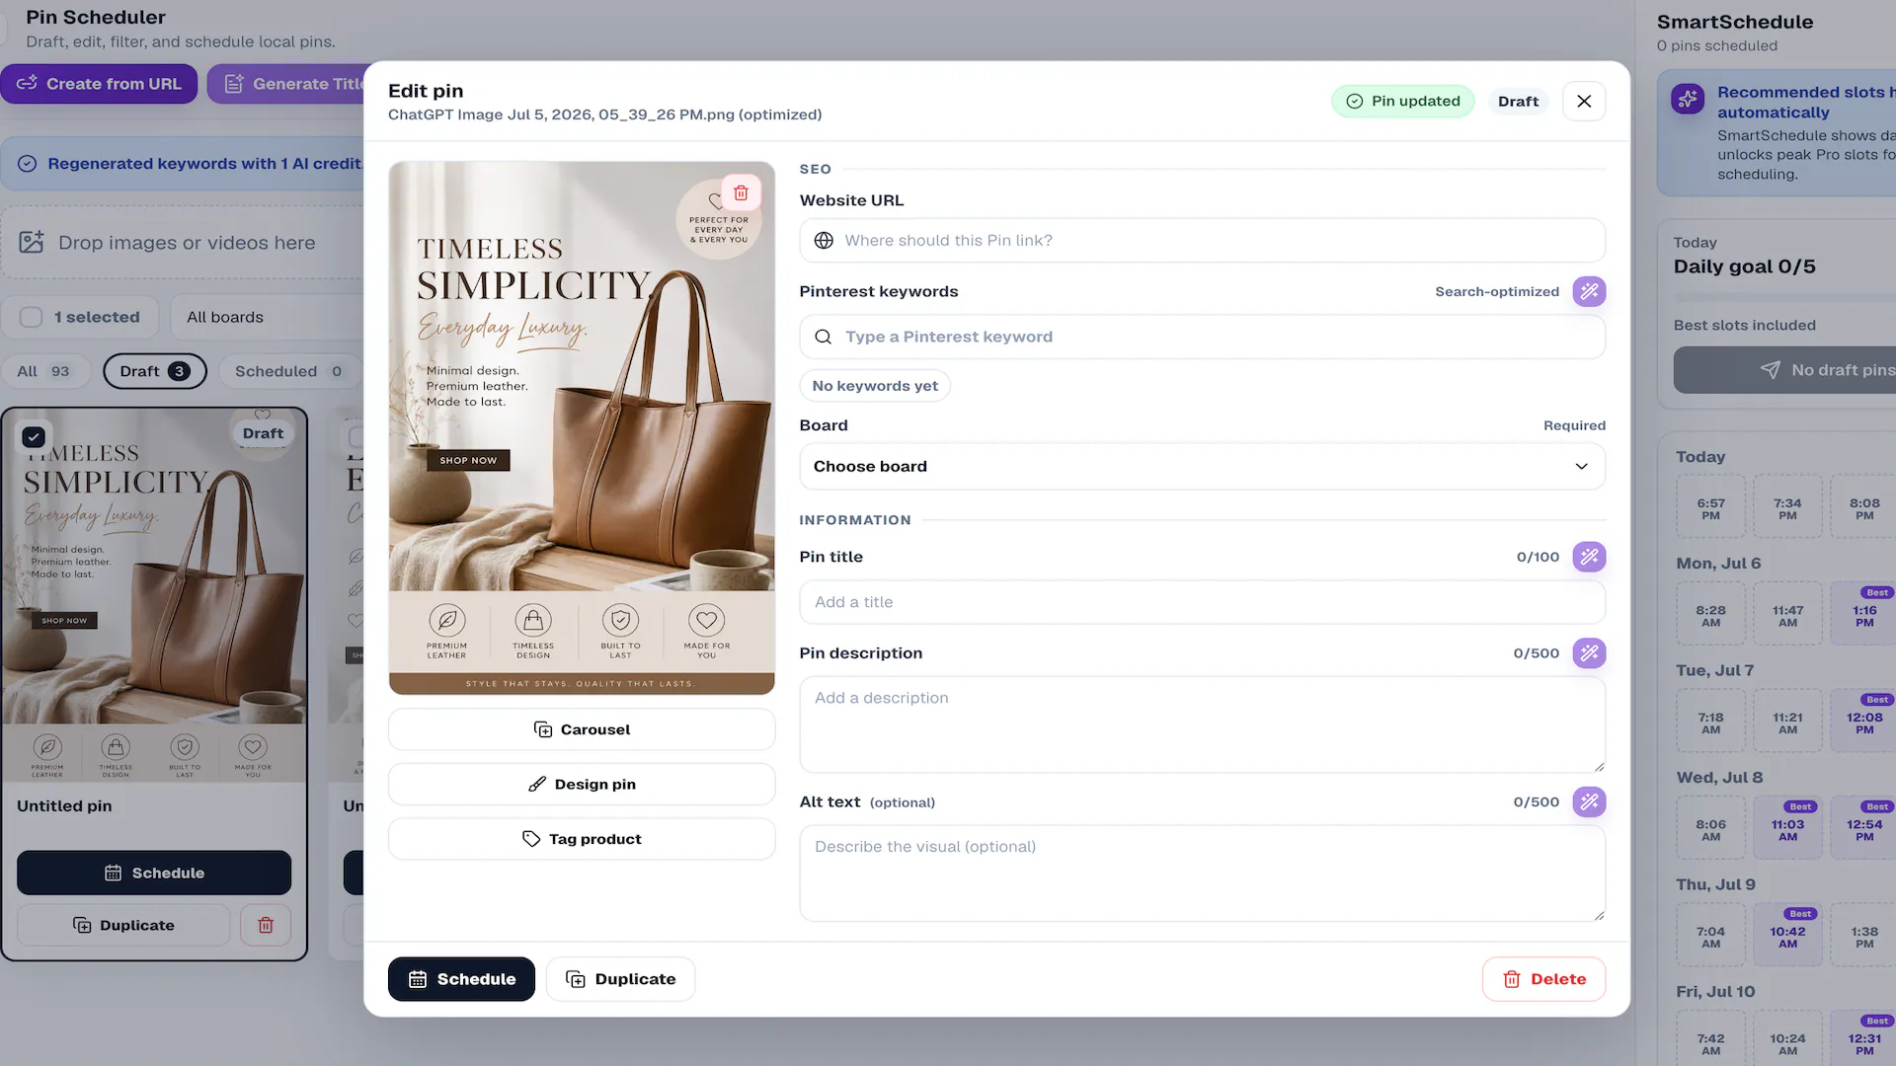Viewport: 1896px width, 1066px height.
Task: Click the Pinterest keyword input field
Action: [1202, 337]
